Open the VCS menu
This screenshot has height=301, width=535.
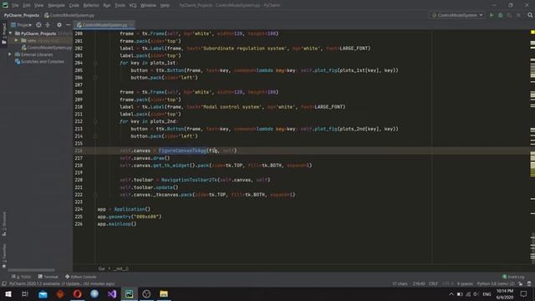(133, 5)
